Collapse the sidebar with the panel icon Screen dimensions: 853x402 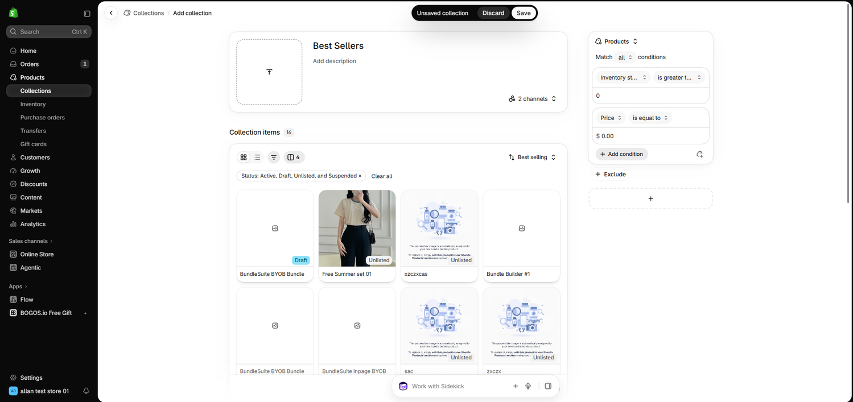click(x=87, y=14)
